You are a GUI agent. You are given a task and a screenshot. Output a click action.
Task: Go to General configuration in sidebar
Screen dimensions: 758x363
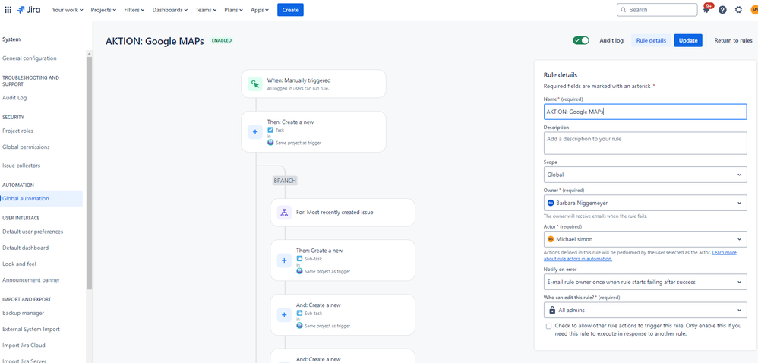coord(30,58)
